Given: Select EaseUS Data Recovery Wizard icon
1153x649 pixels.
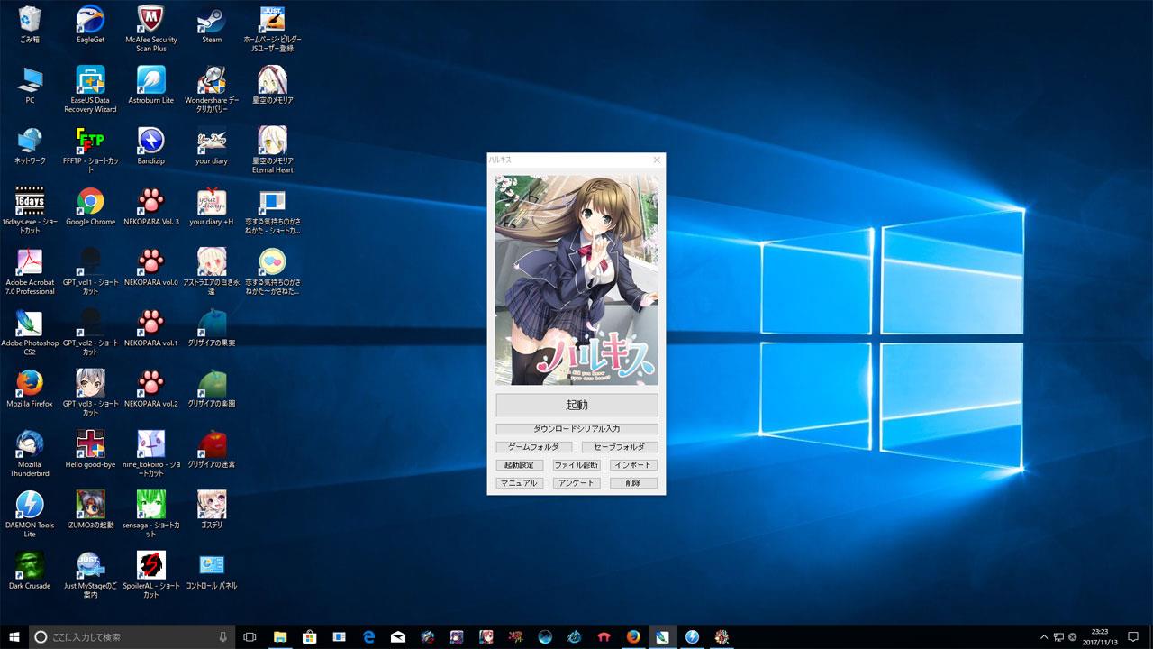Looking at the screenshot, I should [90, 88].
